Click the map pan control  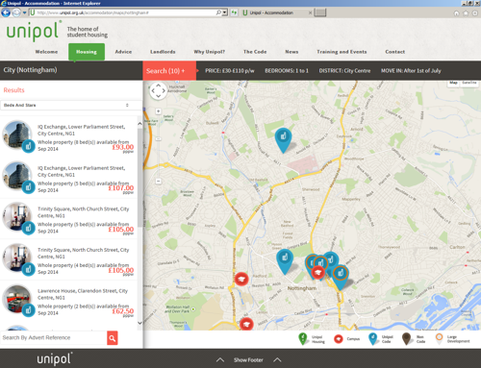[158, 90]
